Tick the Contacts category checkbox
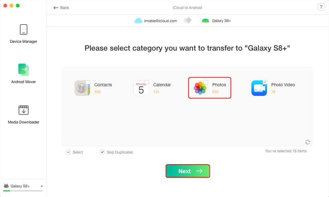This screenshot has height=197, width=329. point(88,82)
